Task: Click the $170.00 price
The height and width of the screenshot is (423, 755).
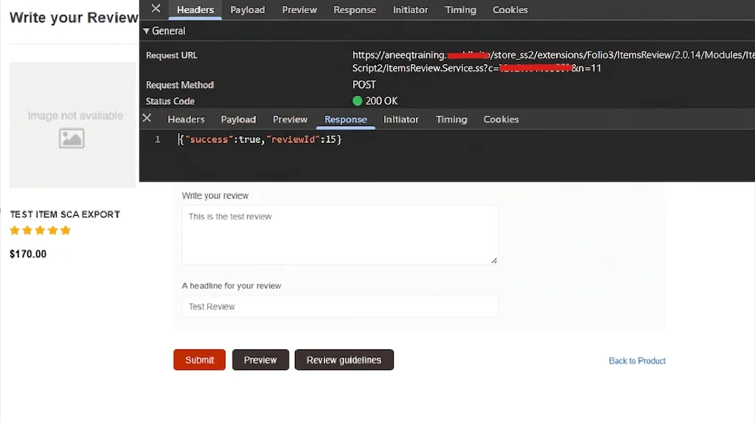Action: 28,254
